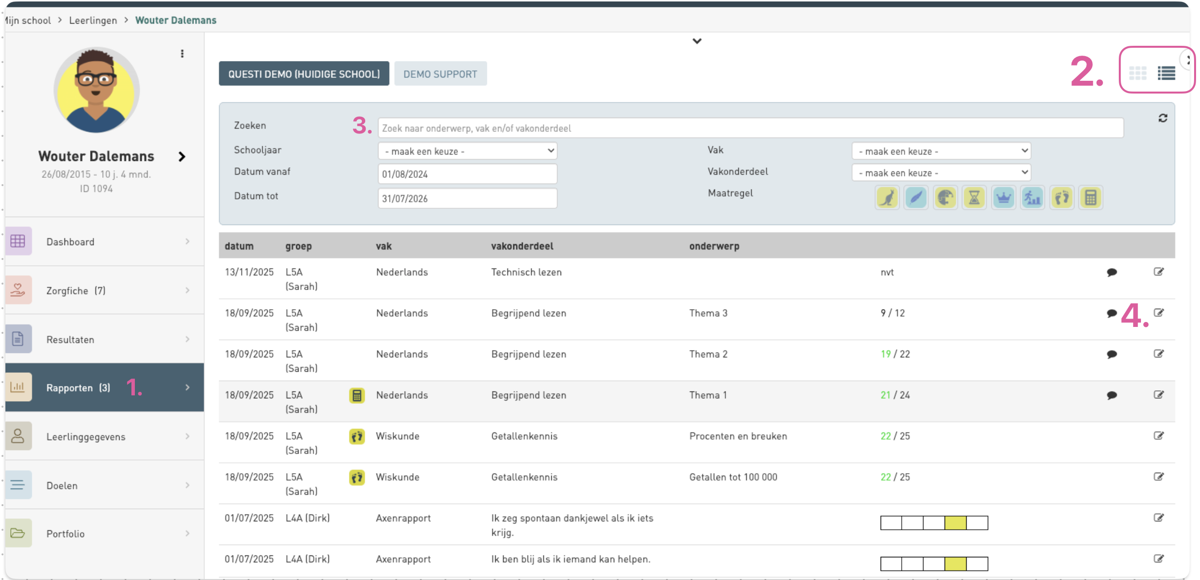Screen dimensions: 1200x580
Task: Switch to the Demo Support tab
Action: (x=440, y=74)
